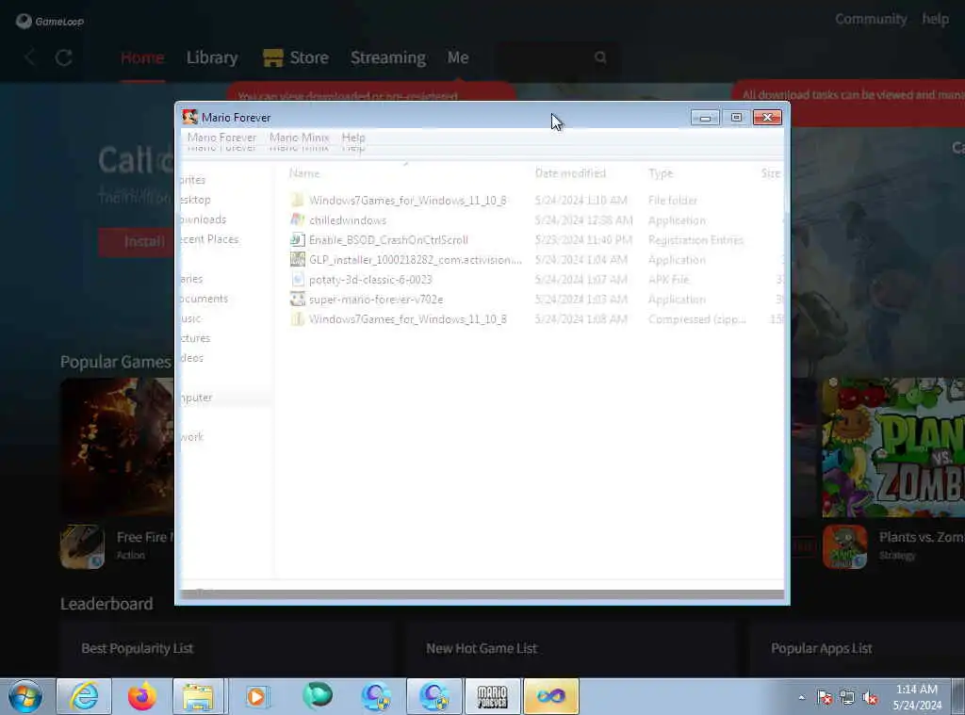Select Downloads in the navigation pane
965x715 pixels.
coord(203,219)
